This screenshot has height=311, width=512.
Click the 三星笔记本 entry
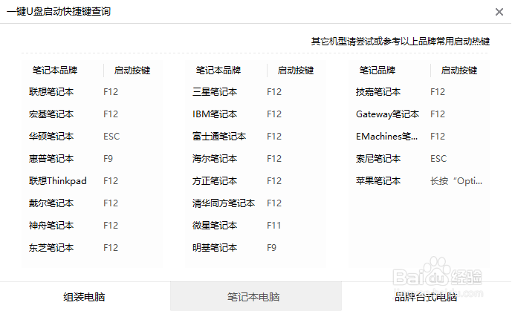click(x=215, y=92)
